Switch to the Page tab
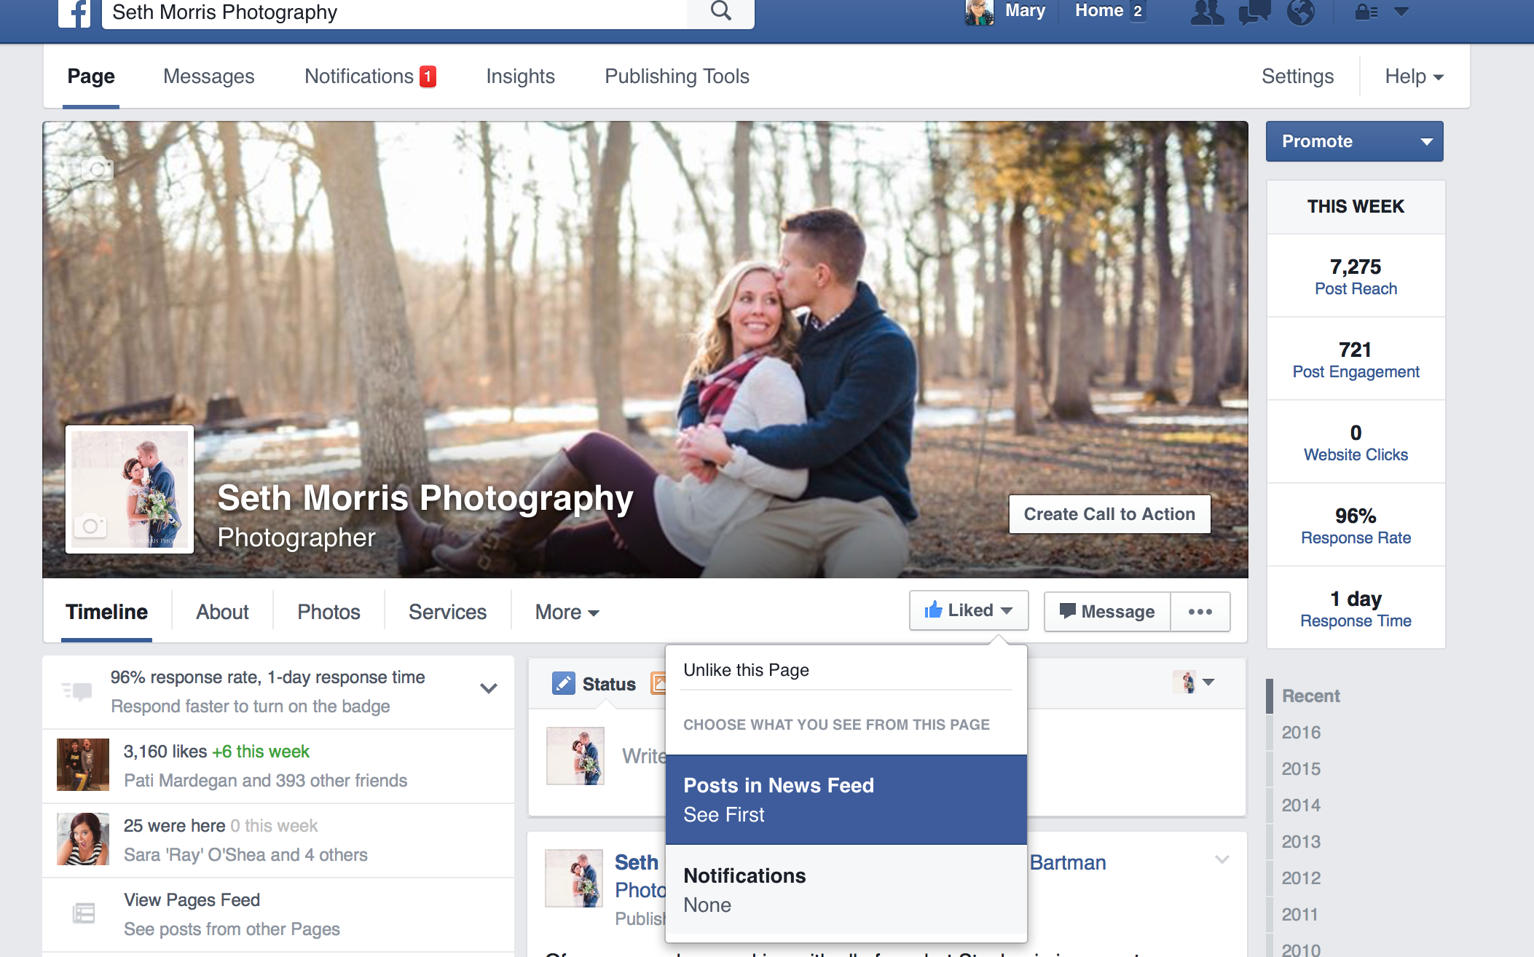1534x957 pixels. coord(91,76)
